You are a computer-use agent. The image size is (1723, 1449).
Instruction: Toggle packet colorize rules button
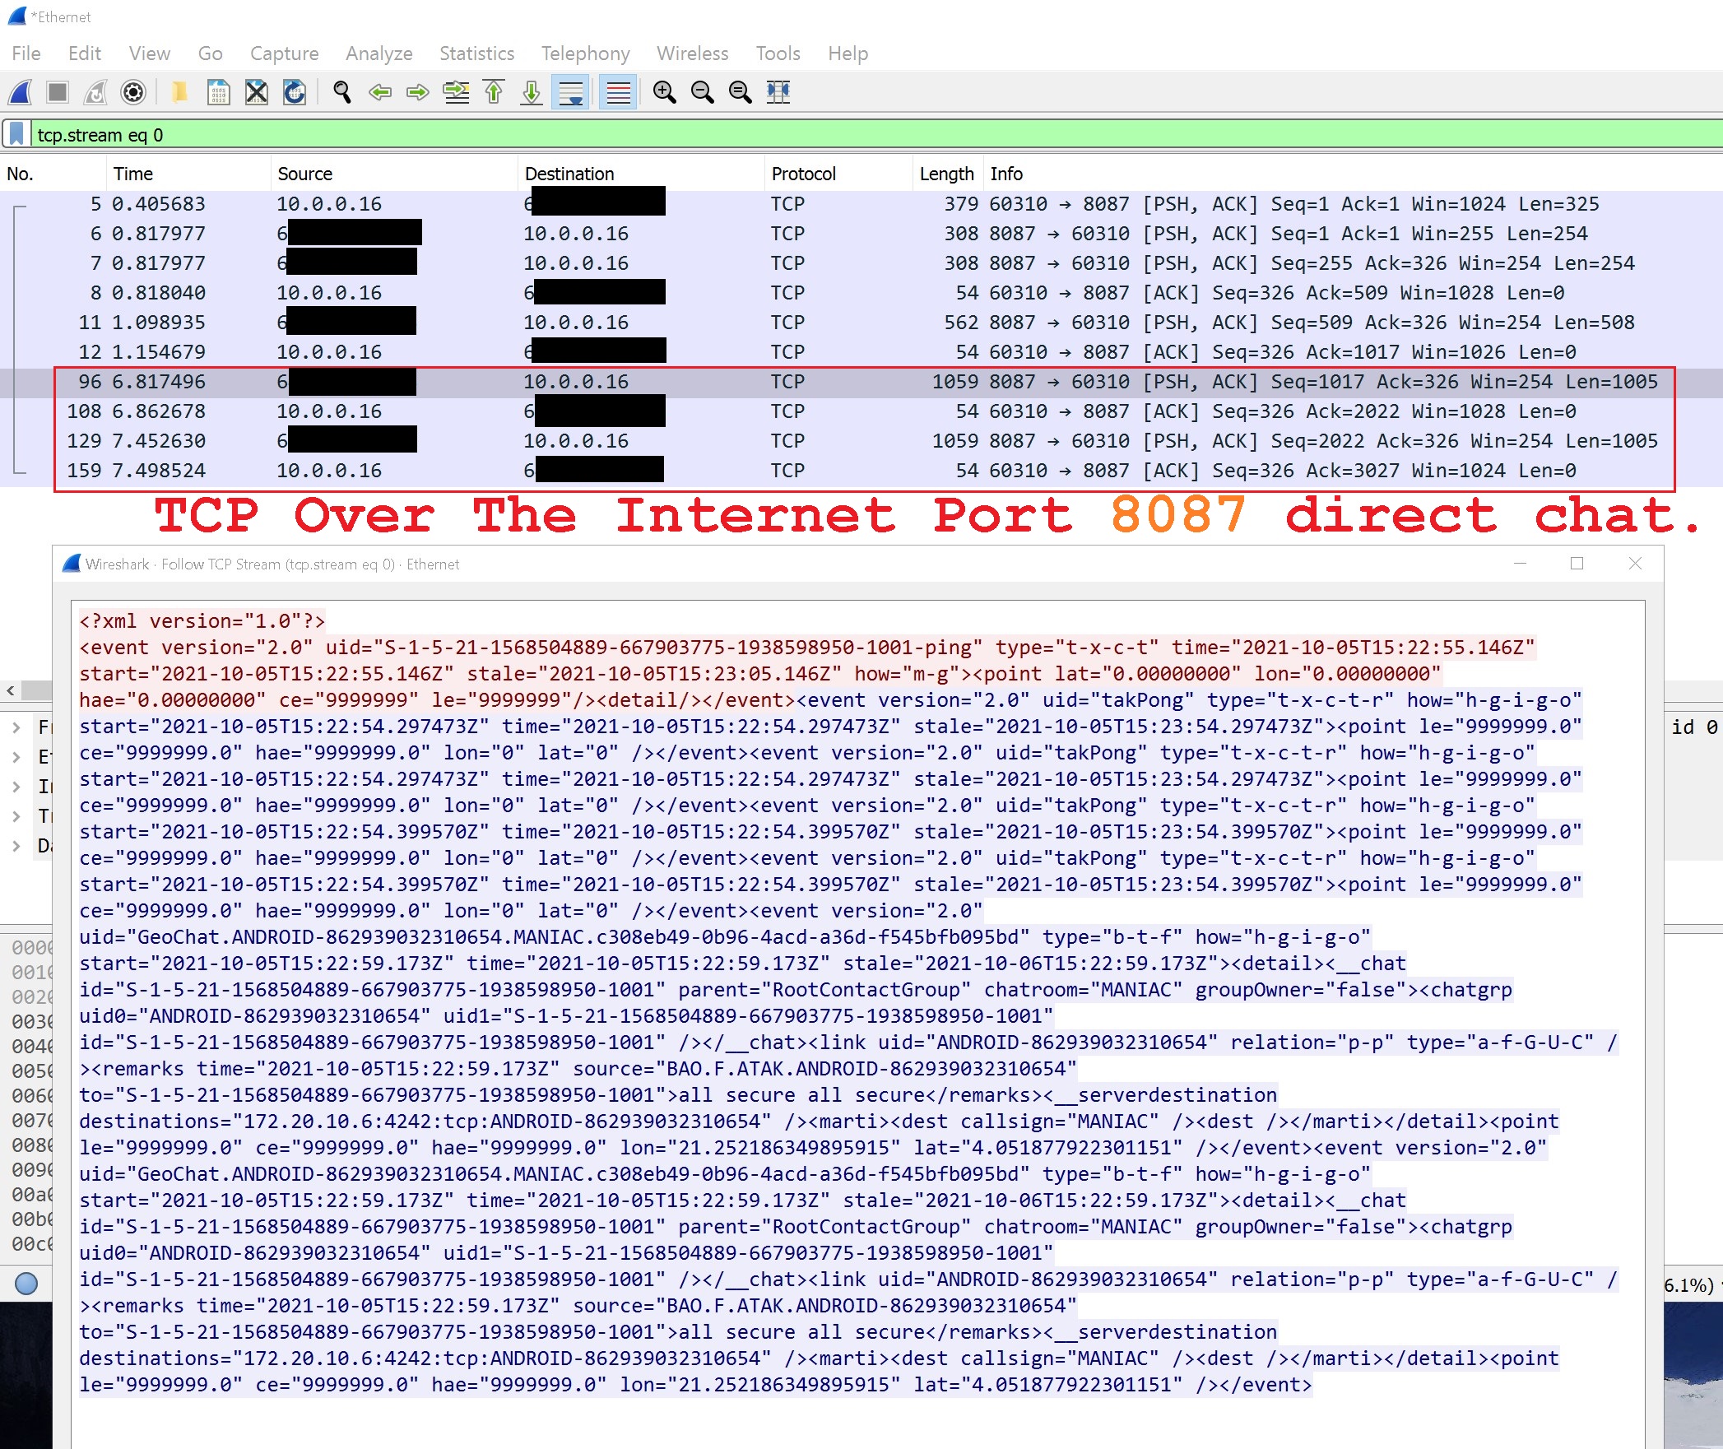(x=618, y=92)
